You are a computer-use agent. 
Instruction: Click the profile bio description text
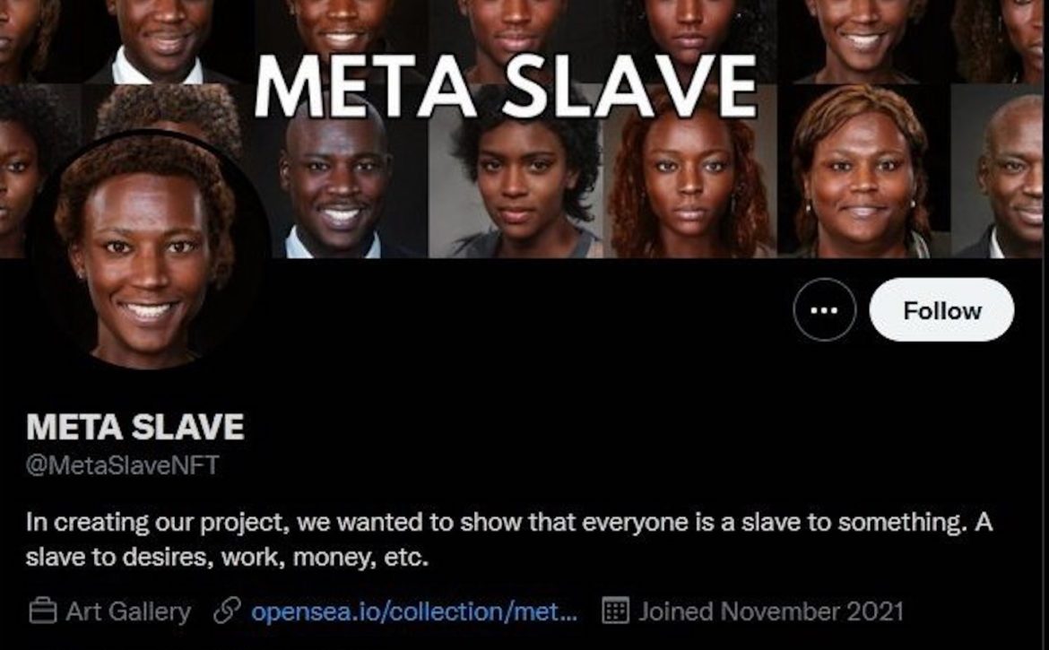pyautogui.click(x=508, y=539)
